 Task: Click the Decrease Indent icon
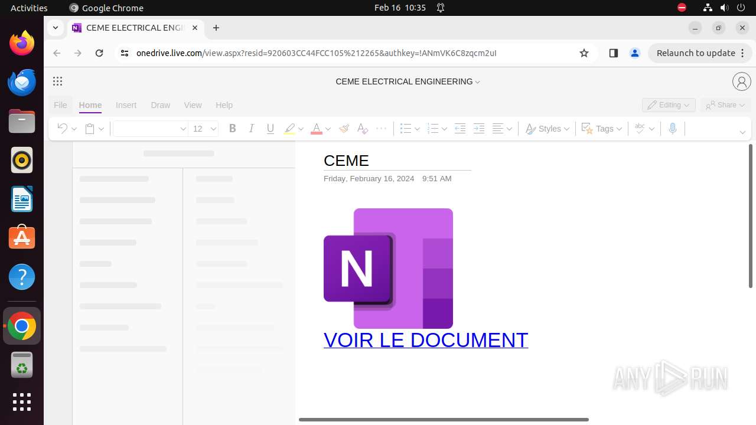point(460,129)
